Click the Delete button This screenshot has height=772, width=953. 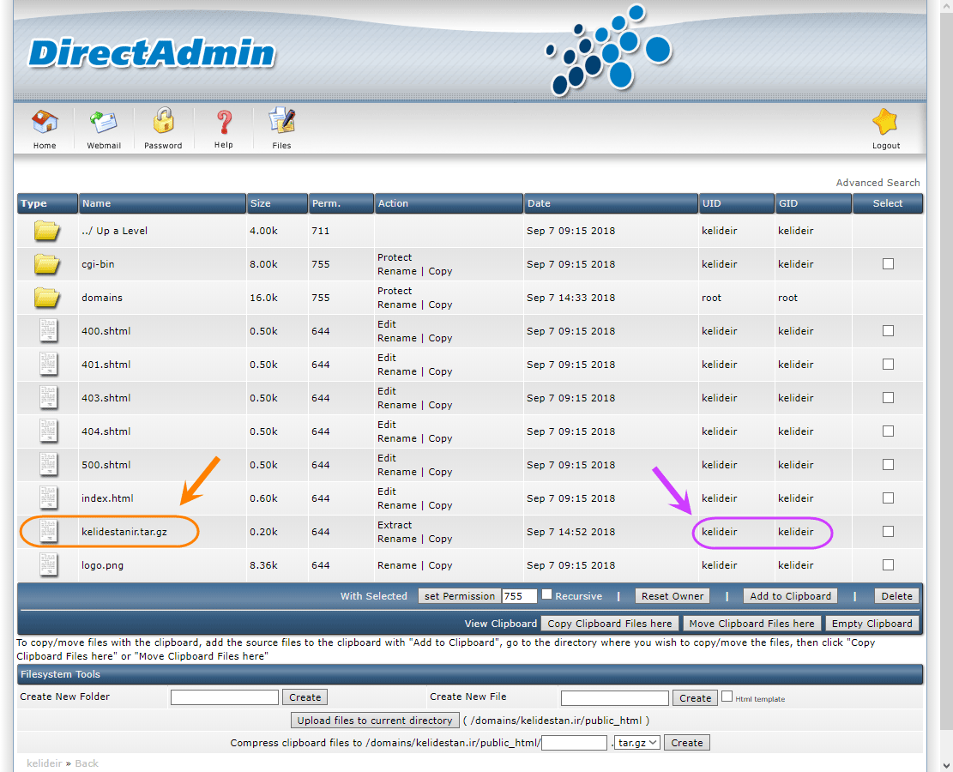coord(896,596)
